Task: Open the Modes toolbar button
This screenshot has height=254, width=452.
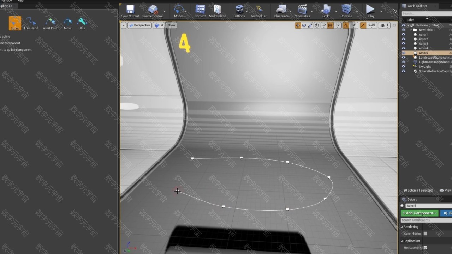Action: click(179, 11)
